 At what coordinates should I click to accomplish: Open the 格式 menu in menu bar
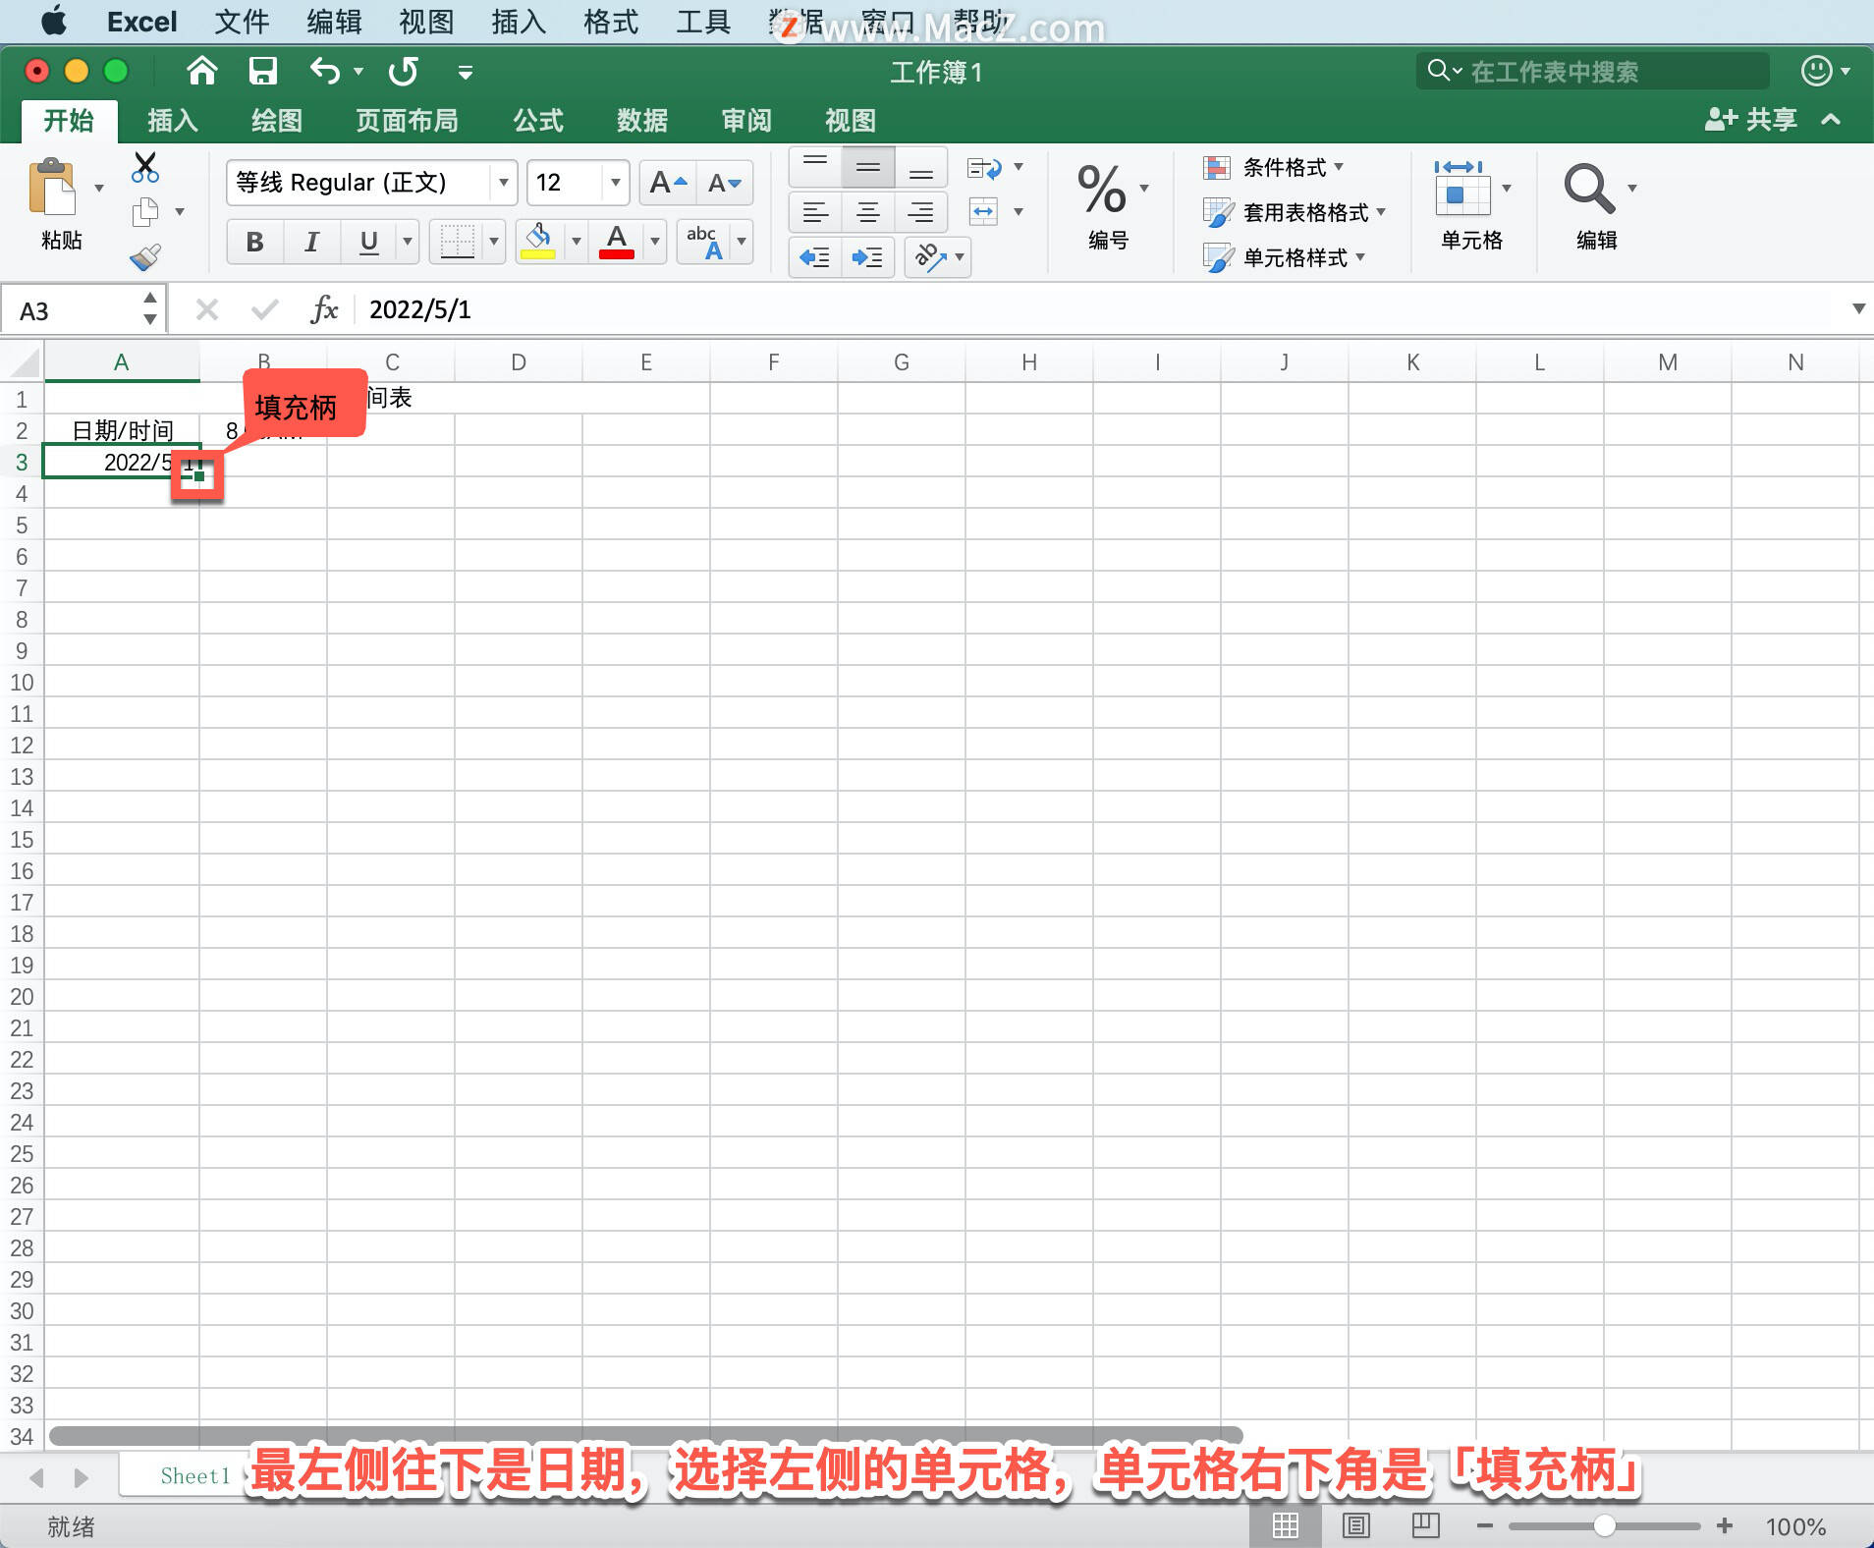pyautogui.click(x=610, y=21)
